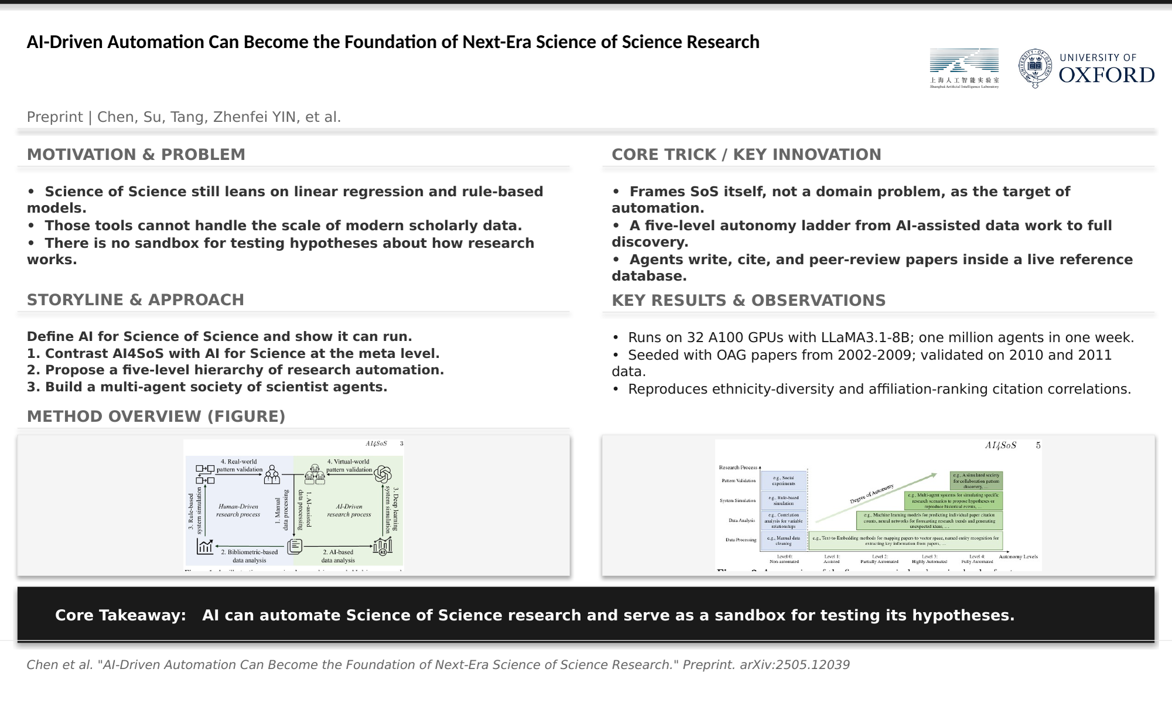
Task: Click the bullet 'Agents write, cite, and peer-review papers'
Action: pyautogui.click(x=873, y=268)
